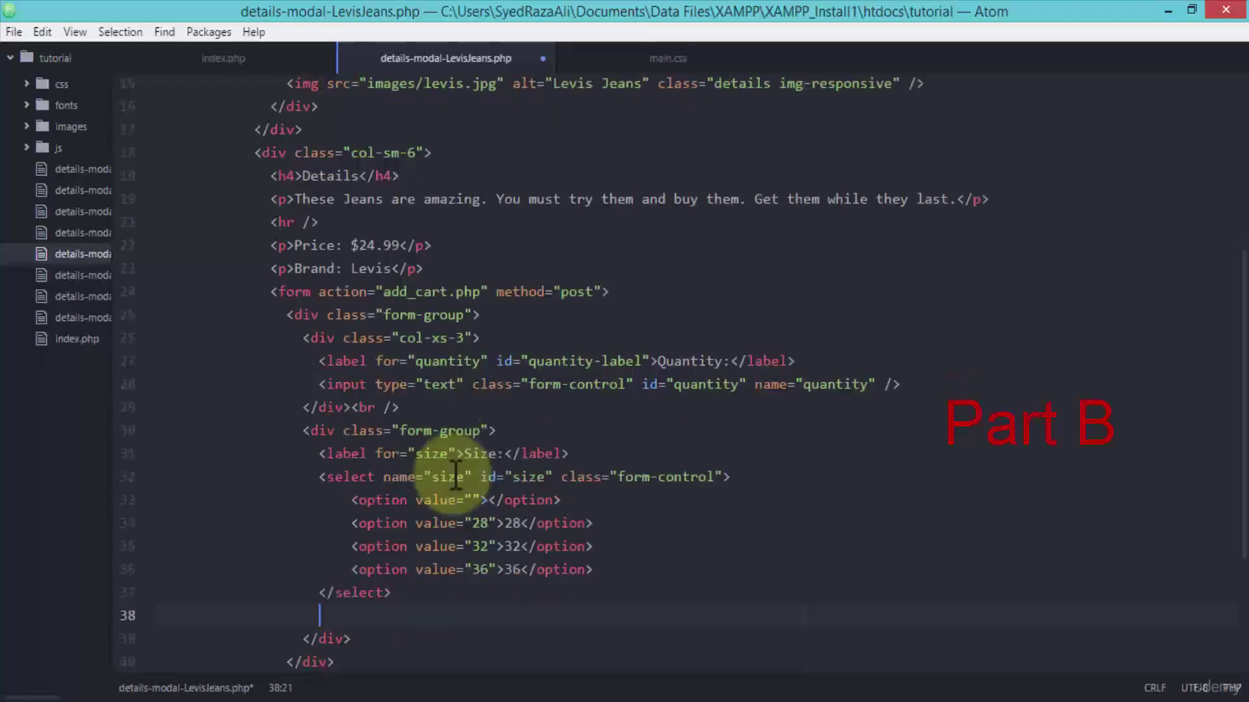Click the file icon of fourth details-modal file
Image resolution: width=1249 pixels, height=702 pixels.
42,233
